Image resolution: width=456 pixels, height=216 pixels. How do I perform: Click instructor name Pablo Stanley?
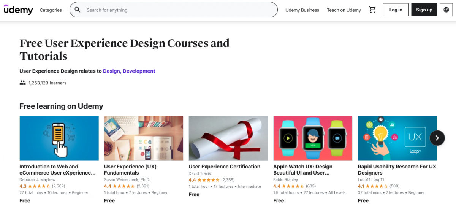286,179
